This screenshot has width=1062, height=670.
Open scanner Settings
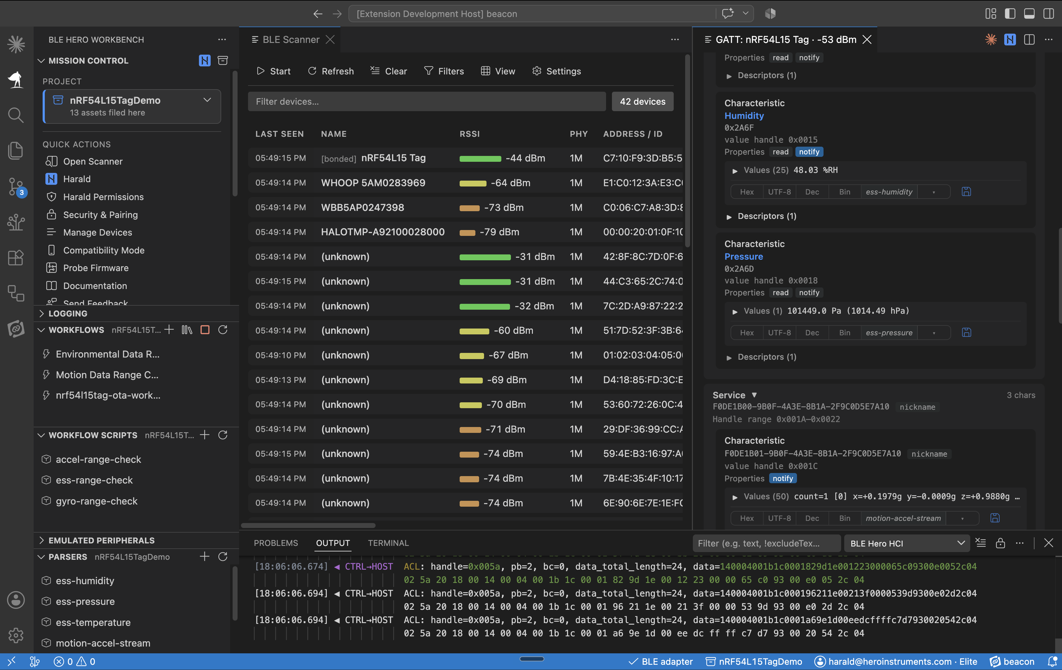click(x=557, y=71)
